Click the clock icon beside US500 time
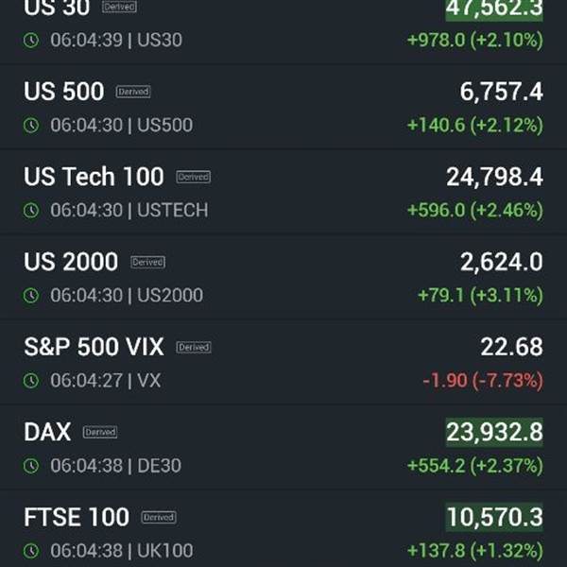The image size is (567, 567). pos(31,126)
